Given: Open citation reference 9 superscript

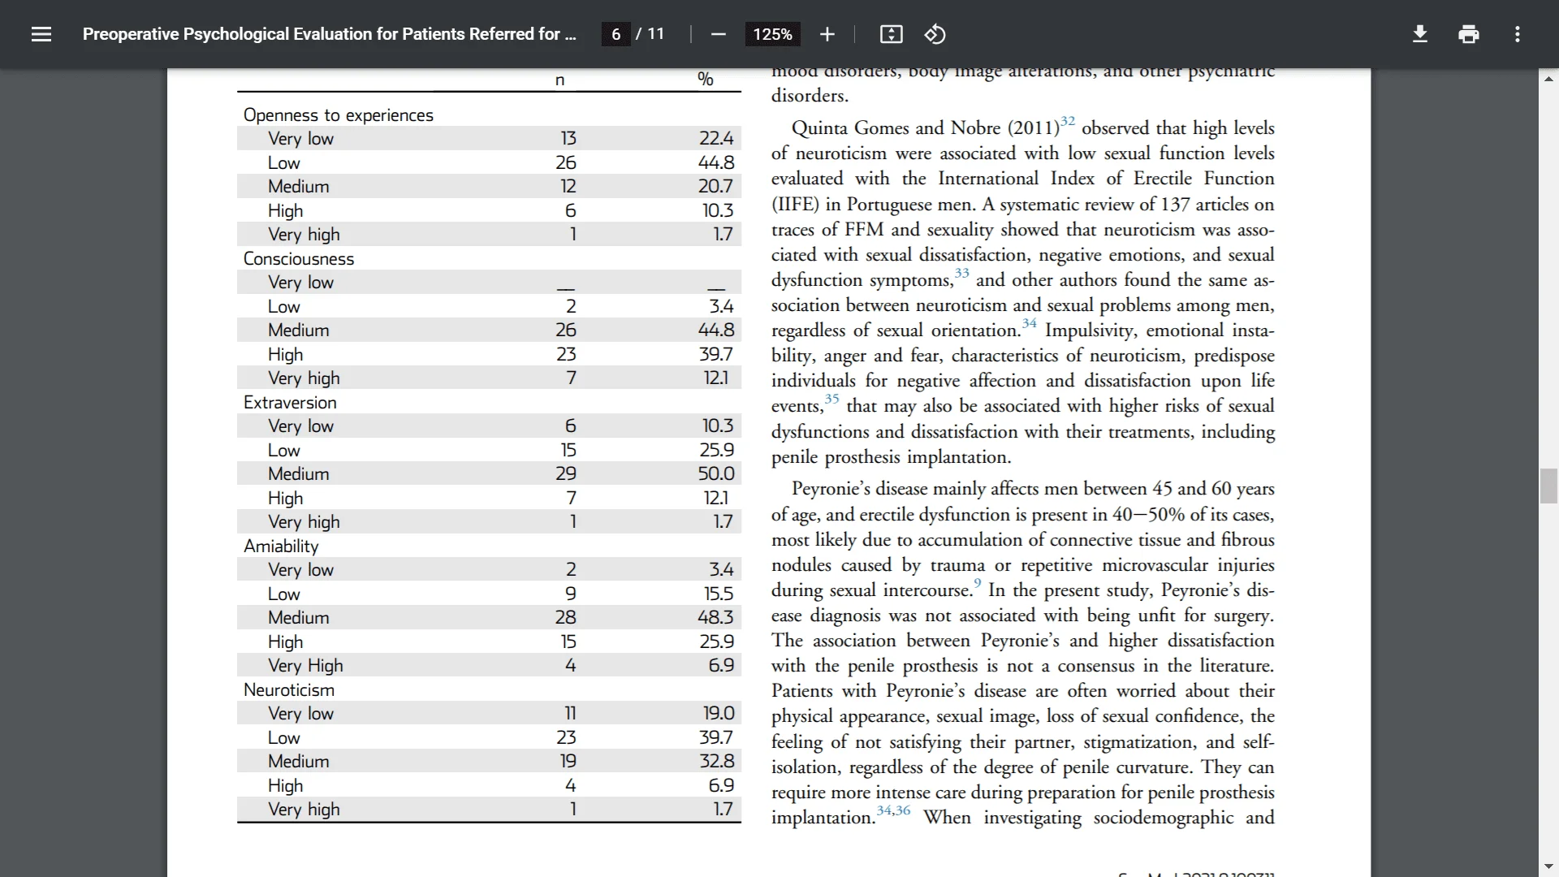Looking at the screenshot, I should click(x=978, y=583).
